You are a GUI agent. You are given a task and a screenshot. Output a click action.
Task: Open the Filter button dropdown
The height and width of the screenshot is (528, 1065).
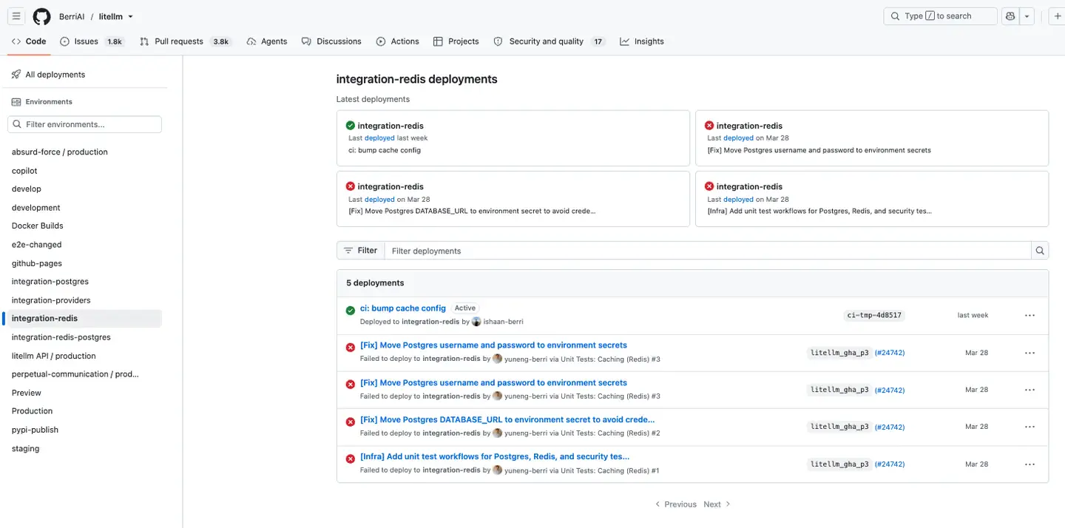click(360, 251)
